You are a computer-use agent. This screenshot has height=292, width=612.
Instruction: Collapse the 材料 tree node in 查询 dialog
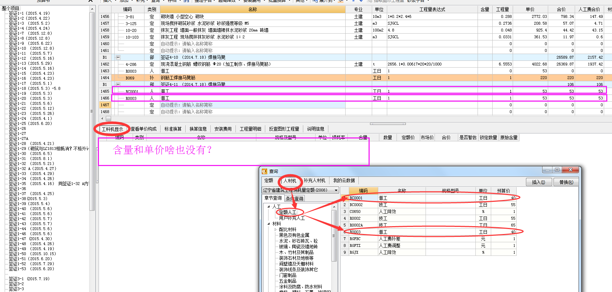269,224
